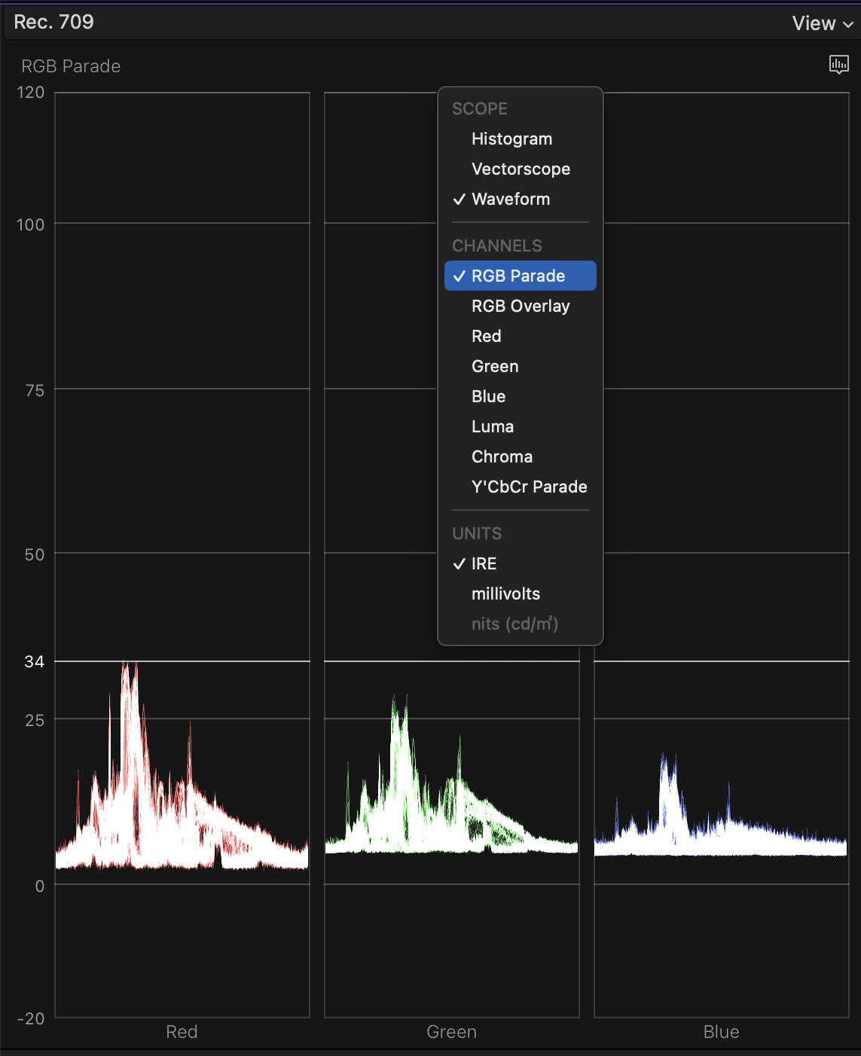Click the -20 scale value
Screen dimensions: 861x1056
click(x=31, y=1018)
